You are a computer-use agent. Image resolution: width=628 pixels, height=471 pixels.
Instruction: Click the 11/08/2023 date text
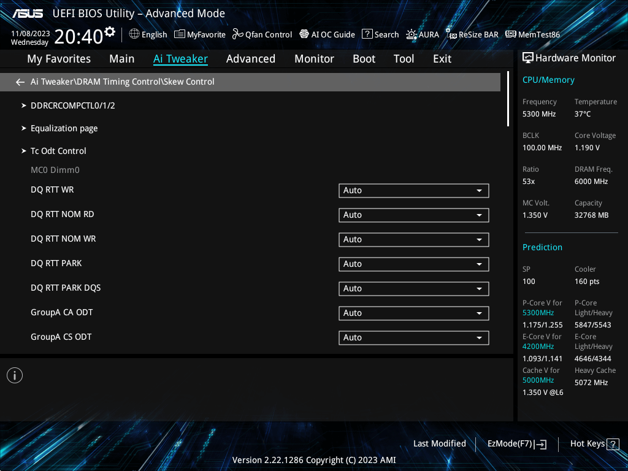coord(31,34)
